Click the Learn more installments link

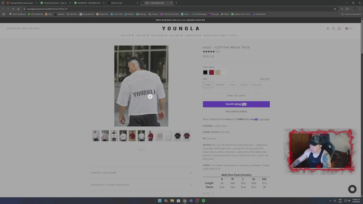264,119
